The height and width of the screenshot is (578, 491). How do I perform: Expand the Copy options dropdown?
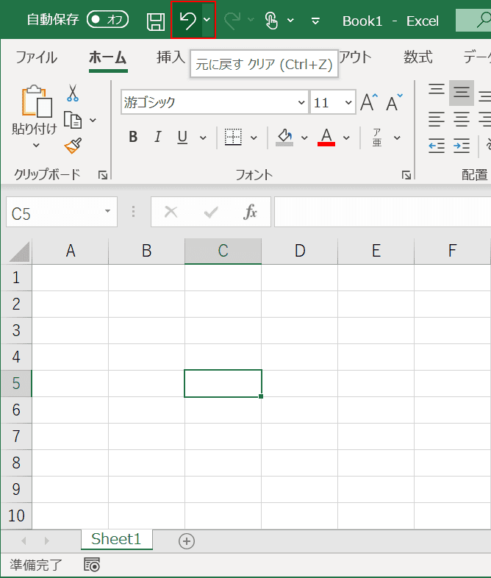(93, 120)
